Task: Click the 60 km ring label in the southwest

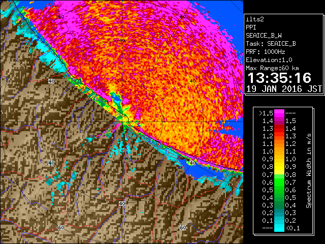Action: [x=61, y=228]
